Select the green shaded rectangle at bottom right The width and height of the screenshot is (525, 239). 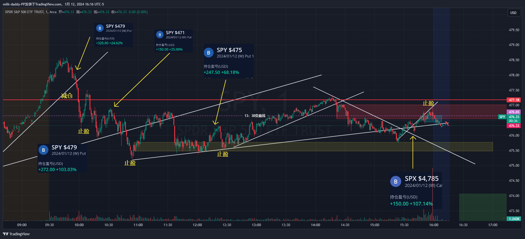coord(482,207)
